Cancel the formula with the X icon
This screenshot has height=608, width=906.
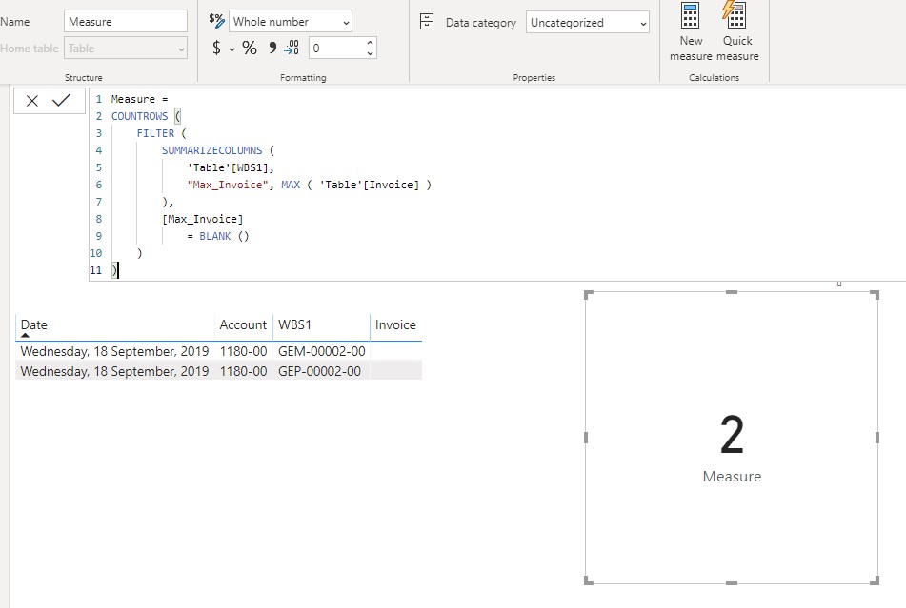tap(32, 101)
